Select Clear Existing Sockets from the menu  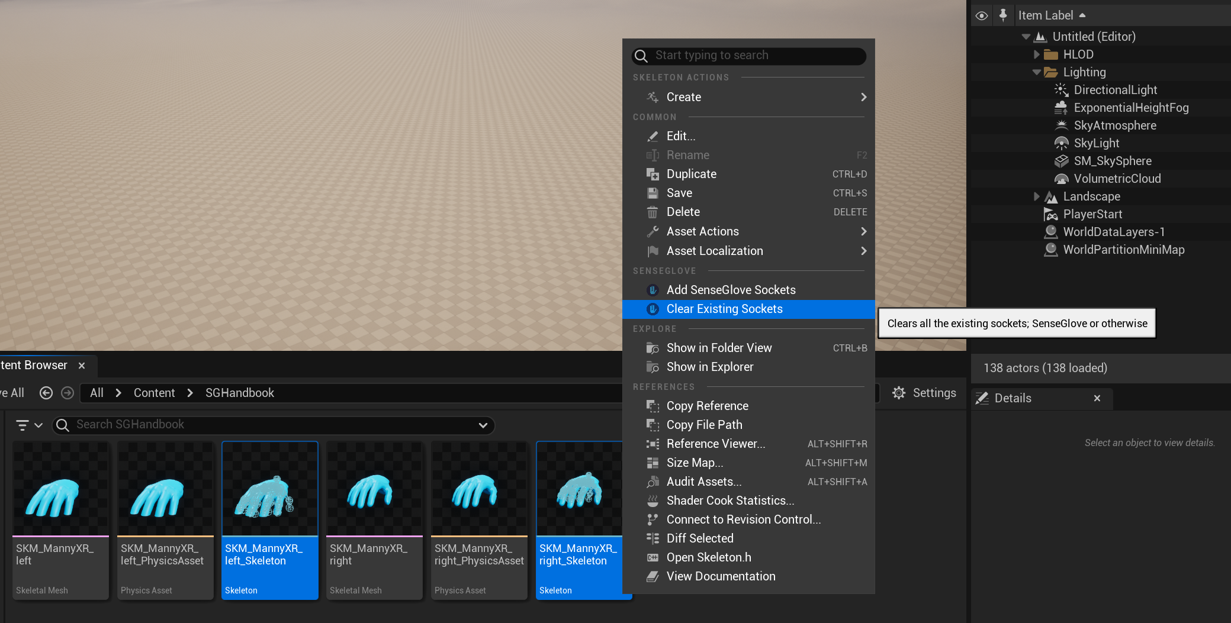pyautogui.click(x=724, y=309)
